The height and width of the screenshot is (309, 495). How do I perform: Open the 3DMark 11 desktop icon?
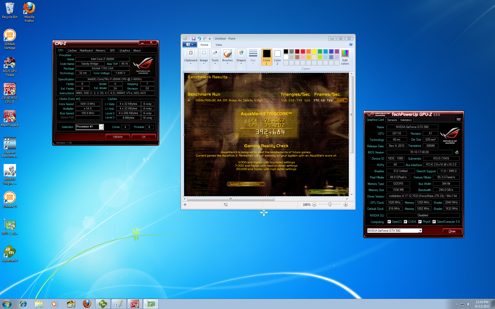coord(10,200)
